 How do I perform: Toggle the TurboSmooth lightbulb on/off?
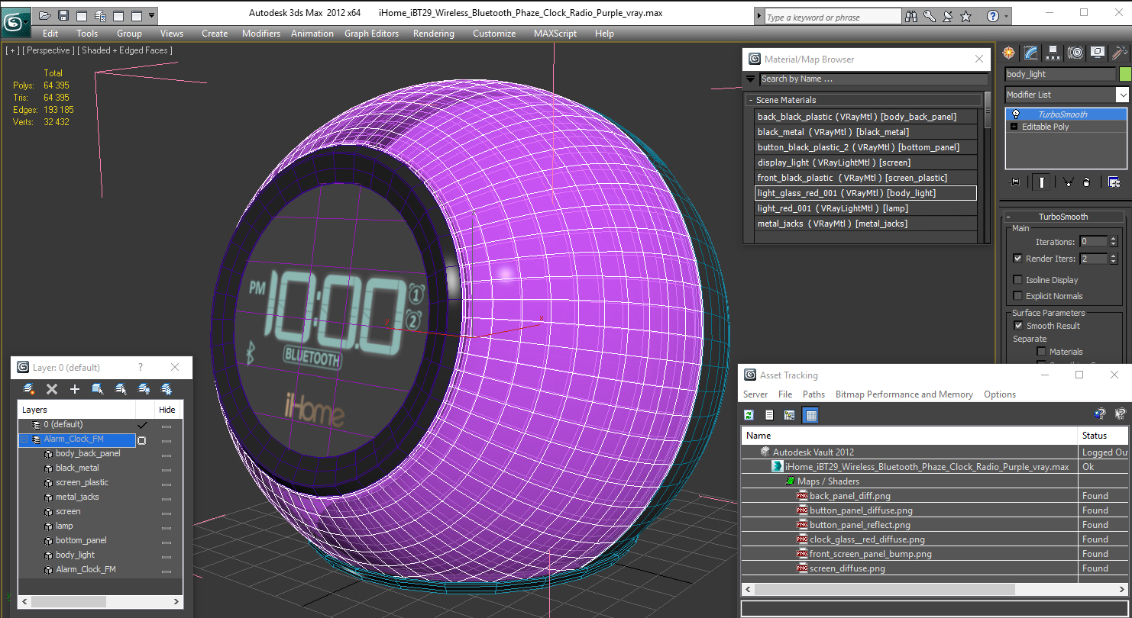tap(1015, 114)
